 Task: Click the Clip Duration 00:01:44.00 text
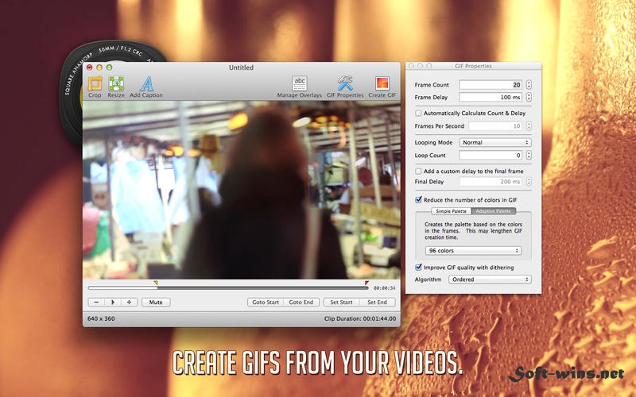pyautogui.click(x=360, y=319)
